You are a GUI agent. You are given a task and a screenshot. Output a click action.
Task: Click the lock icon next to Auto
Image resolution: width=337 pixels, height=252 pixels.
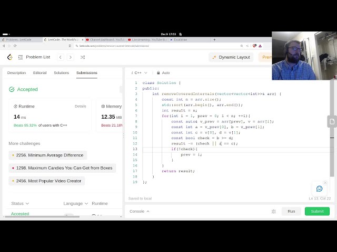[x=158, y=73]
